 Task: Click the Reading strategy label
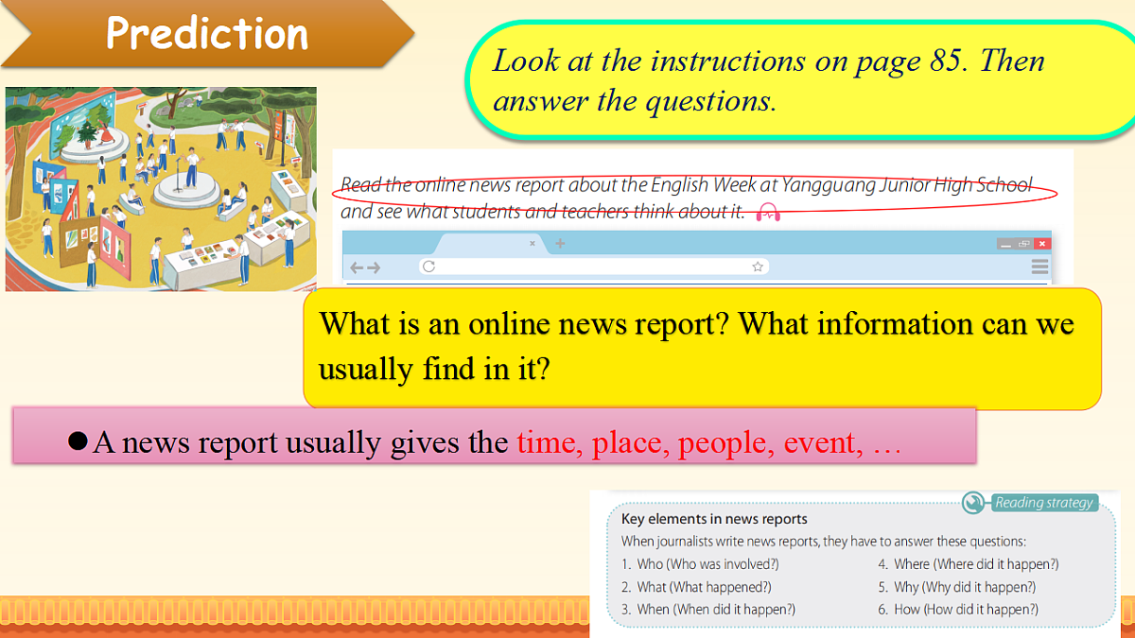pos(1044,503)
